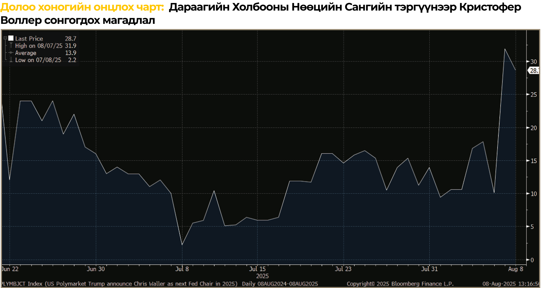
Task: Select the High on 08/07/25 legend entry
Action: coord(39,46)
